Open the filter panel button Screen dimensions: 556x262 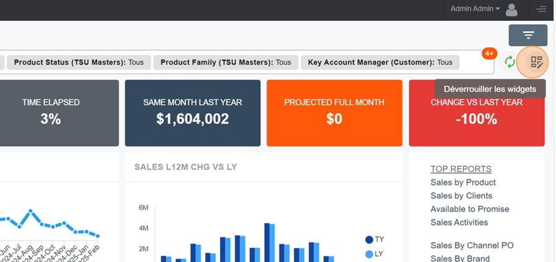(528, 35)
